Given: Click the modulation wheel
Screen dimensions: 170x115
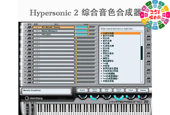Looking at the screenshot, I should [32, 109].
